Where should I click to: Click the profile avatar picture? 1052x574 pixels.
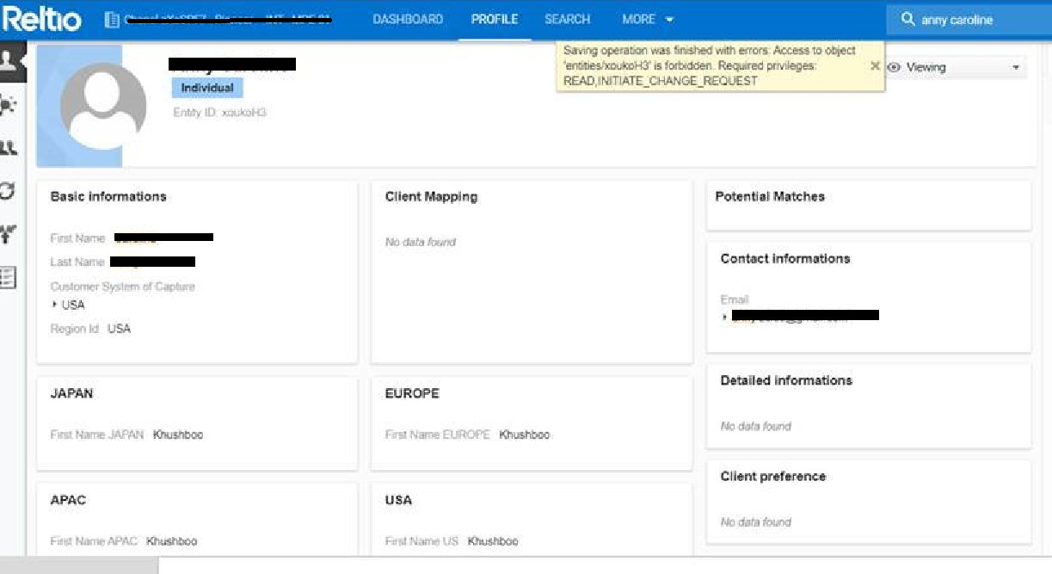point(103,106)
